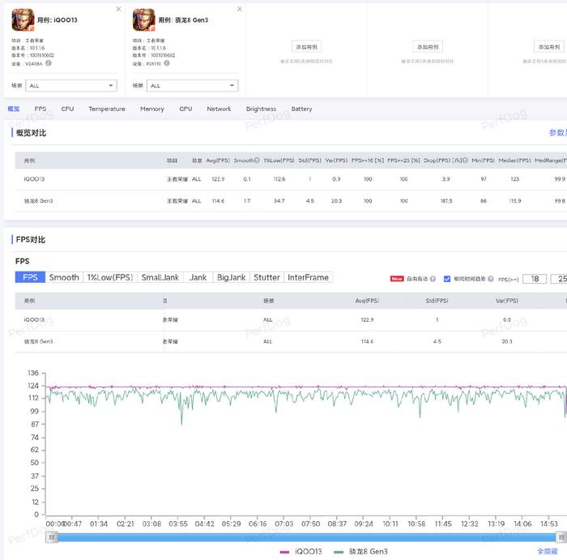Click the first 添加用例 button
This screenshot has width=567, height=560.
[x=307, y=47]
